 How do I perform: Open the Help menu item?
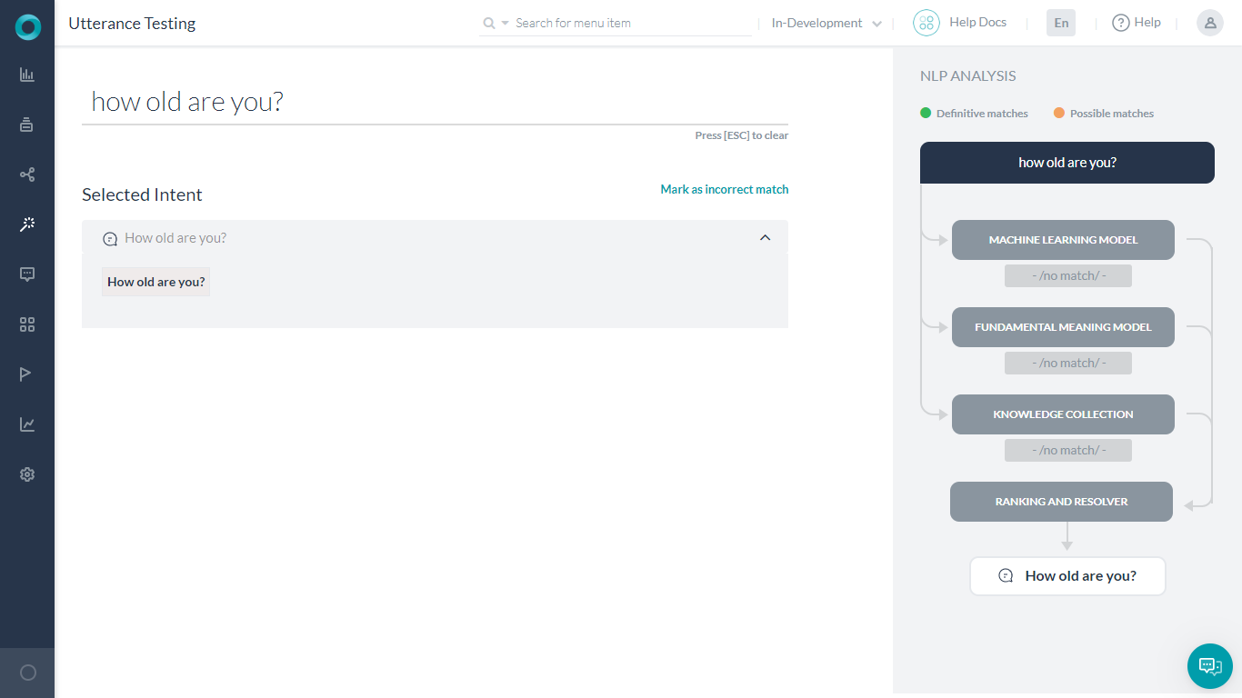(1137, 22)
